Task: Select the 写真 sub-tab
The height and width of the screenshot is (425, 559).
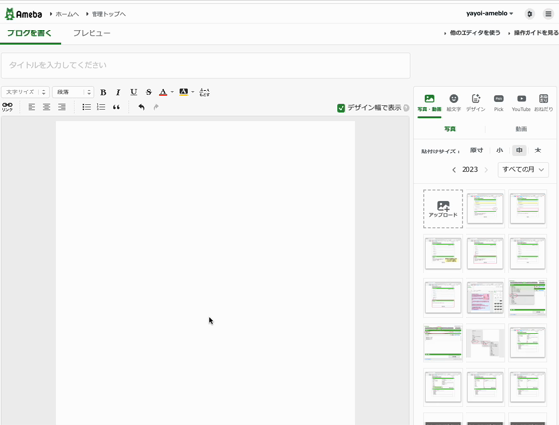Action: point(450,129)
